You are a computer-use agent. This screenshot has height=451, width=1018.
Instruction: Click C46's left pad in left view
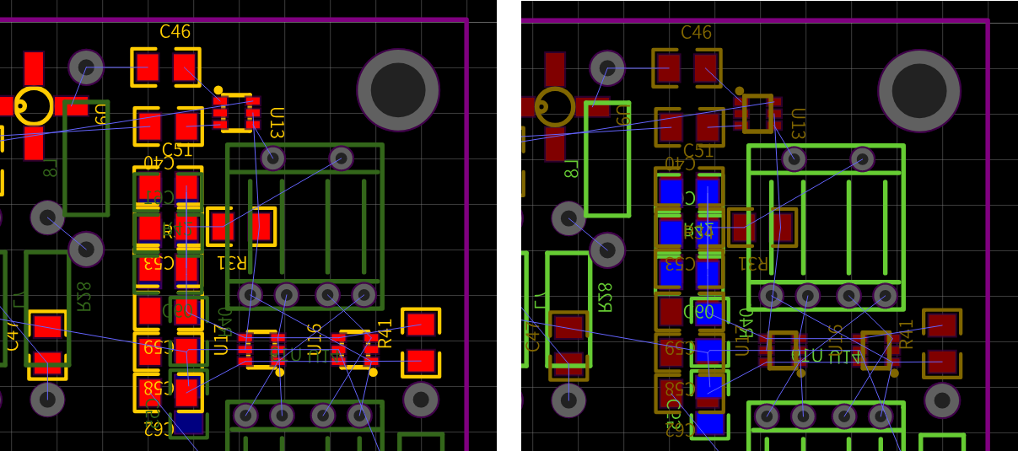click(147, 67)
